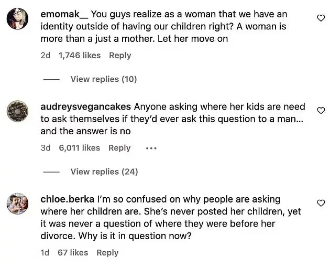
Task: Like emomak_'s comment with heart icon
Action: coord(321,18)
